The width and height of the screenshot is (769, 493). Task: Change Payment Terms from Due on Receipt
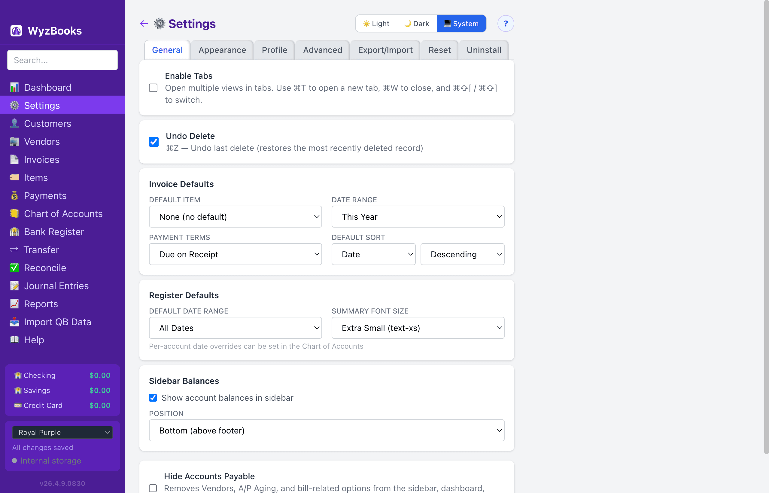tap(235, 254)
